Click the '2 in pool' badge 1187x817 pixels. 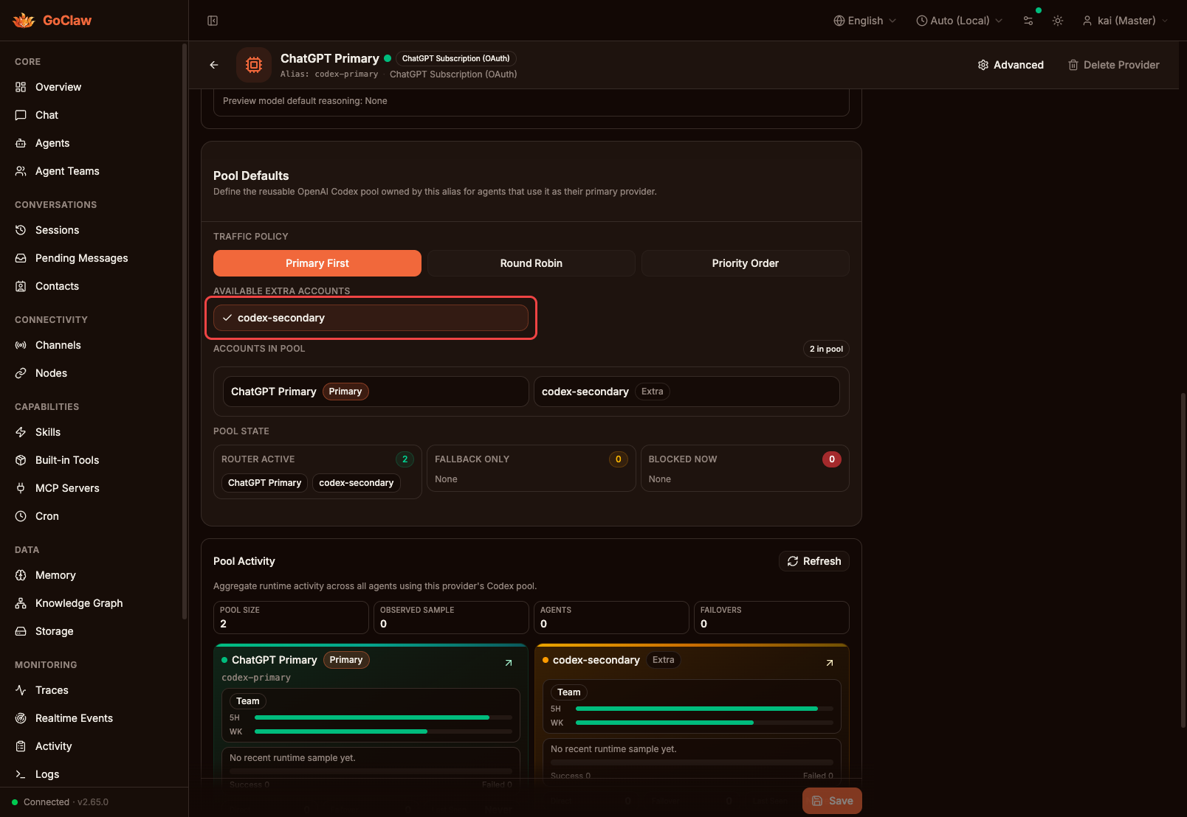tap(826, 349)
